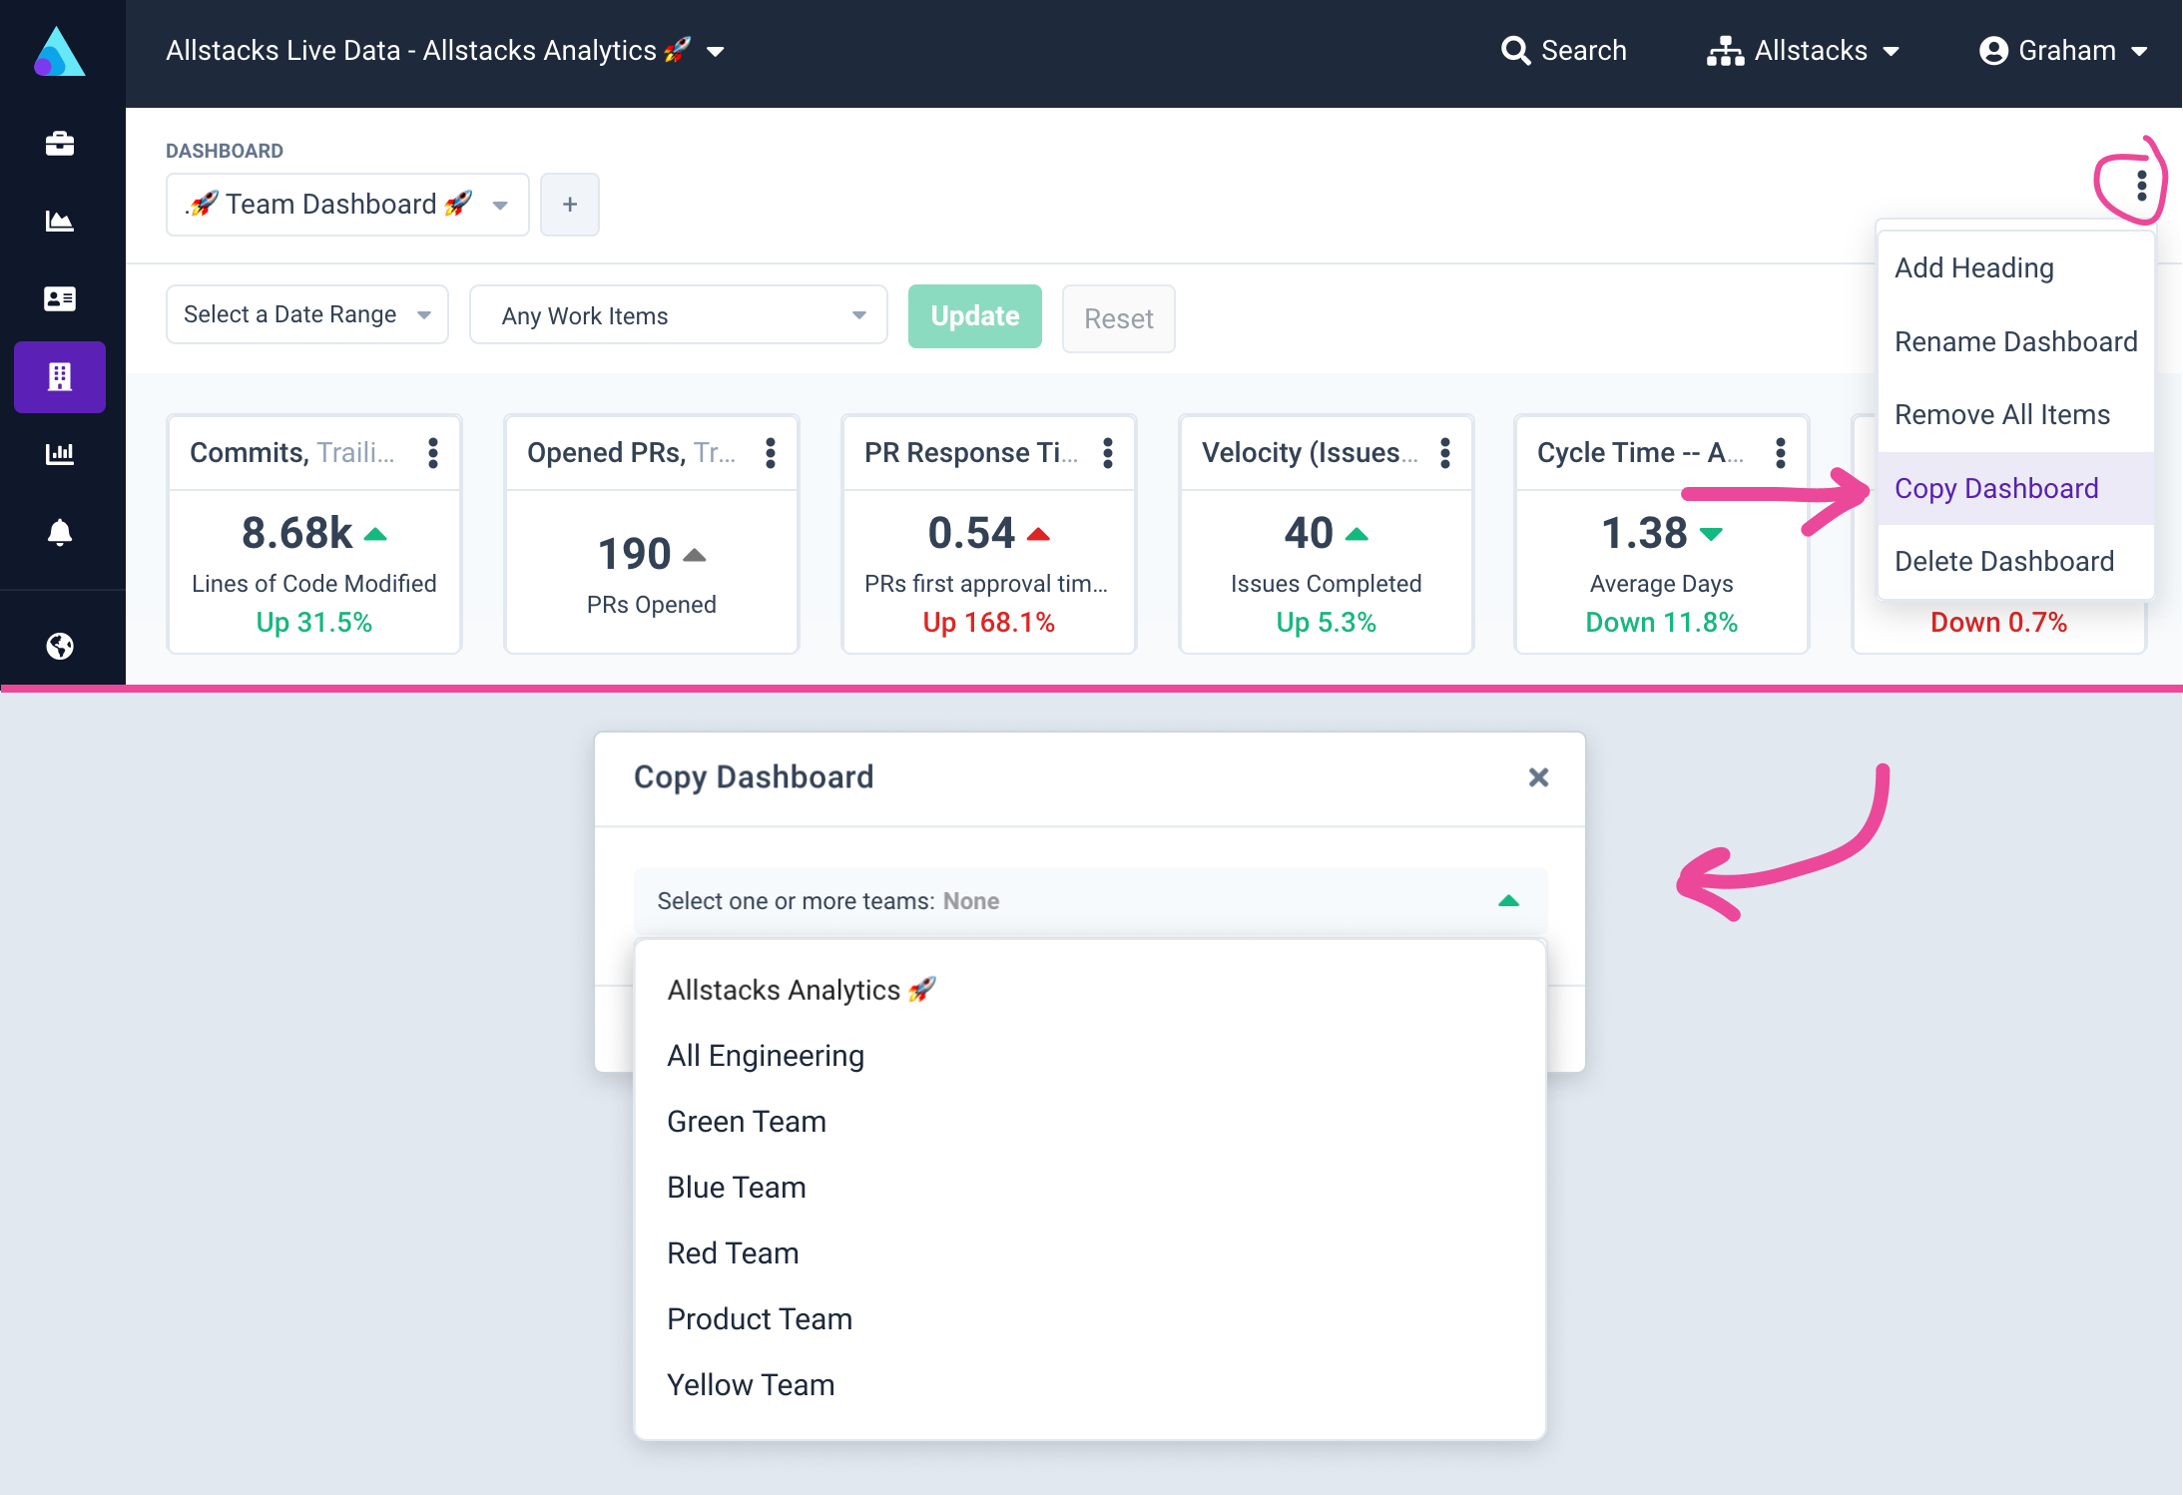The width and height of the screenshot is (2183, 1495).
Task: Click the Down 11.8% text
Action: coord(1662,623)
